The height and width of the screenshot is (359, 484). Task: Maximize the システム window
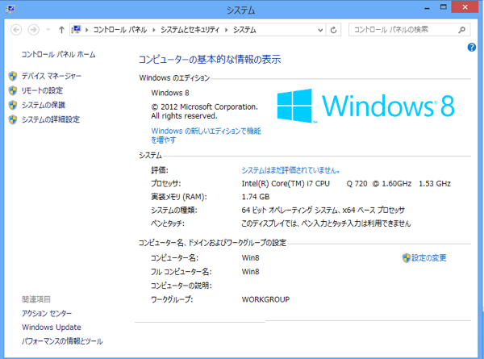443,7
